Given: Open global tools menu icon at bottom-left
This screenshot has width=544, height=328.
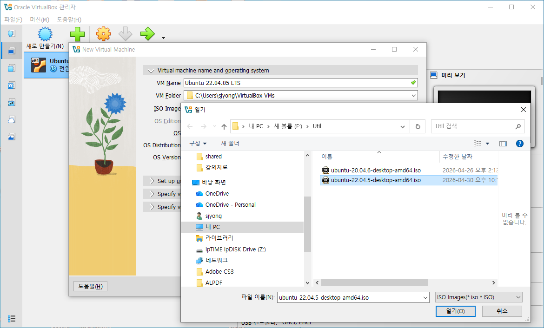Looking at the screenshot, I should [12, 318].
